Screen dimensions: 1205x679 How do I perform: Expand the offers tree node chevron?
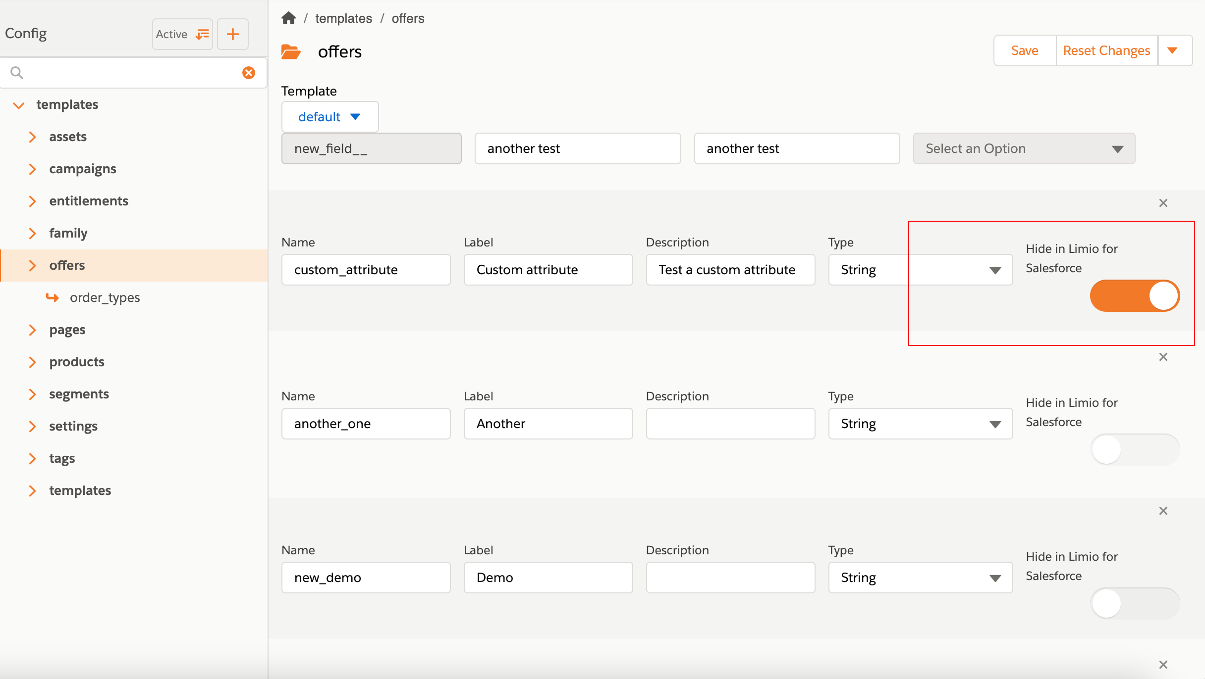[32, 266]
